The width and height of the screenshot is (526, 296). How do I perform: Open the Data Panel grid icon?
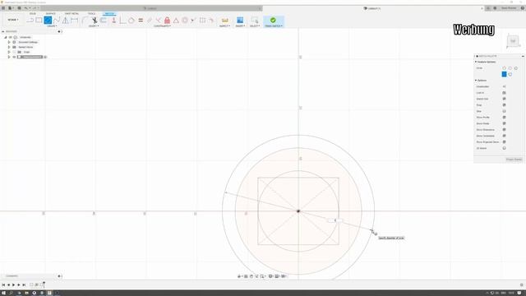point(3,8)
